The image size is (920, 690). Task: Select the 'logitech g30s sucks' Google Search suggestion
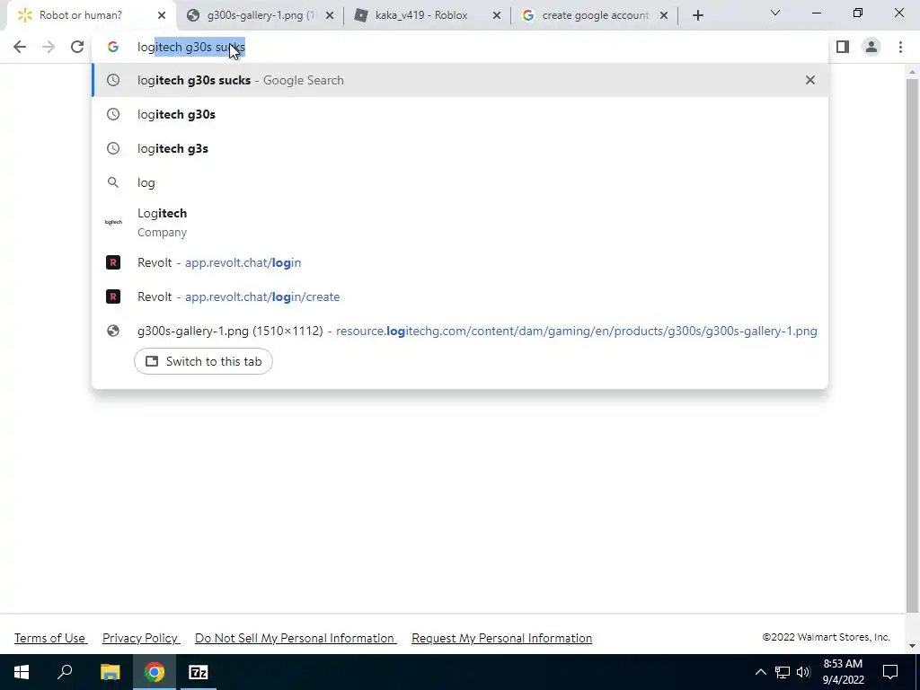tap(460, 80)
